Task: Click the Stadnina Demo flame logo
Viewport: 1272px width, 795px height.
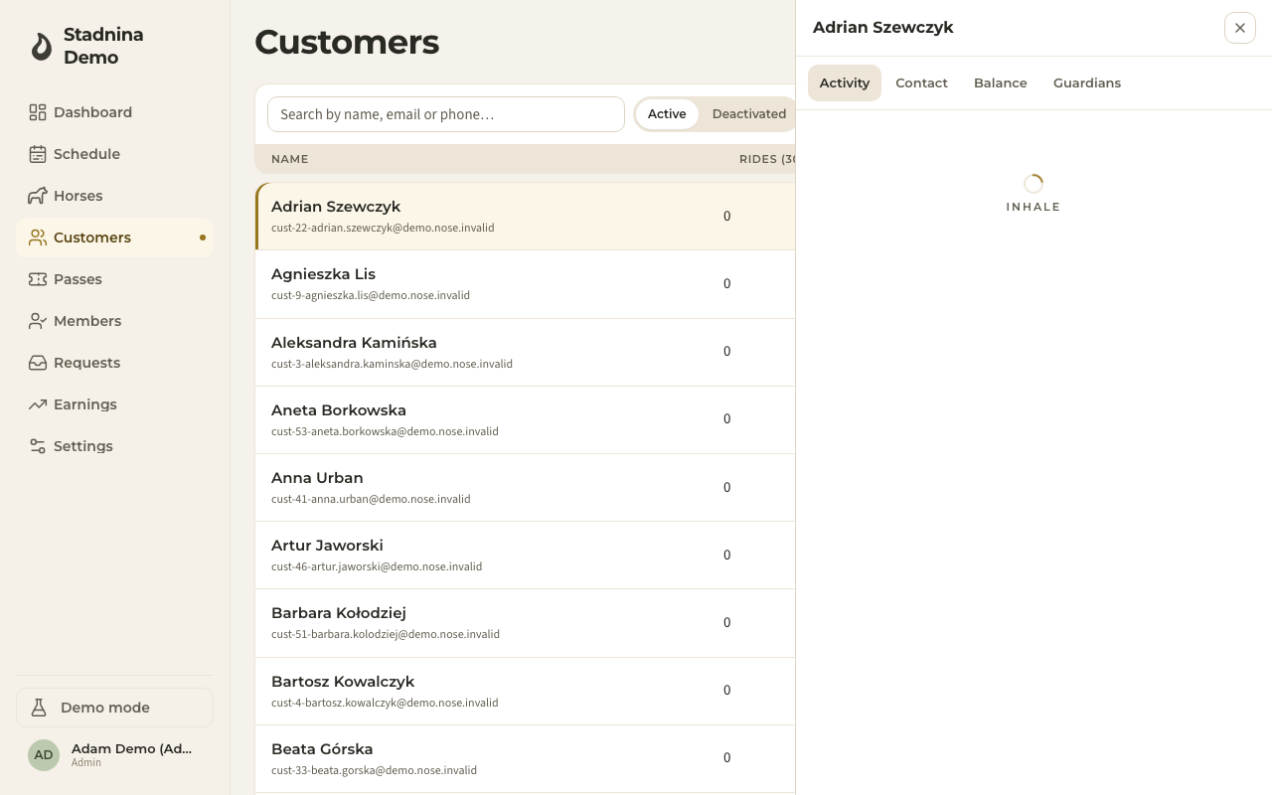Action: pos(41,46)
